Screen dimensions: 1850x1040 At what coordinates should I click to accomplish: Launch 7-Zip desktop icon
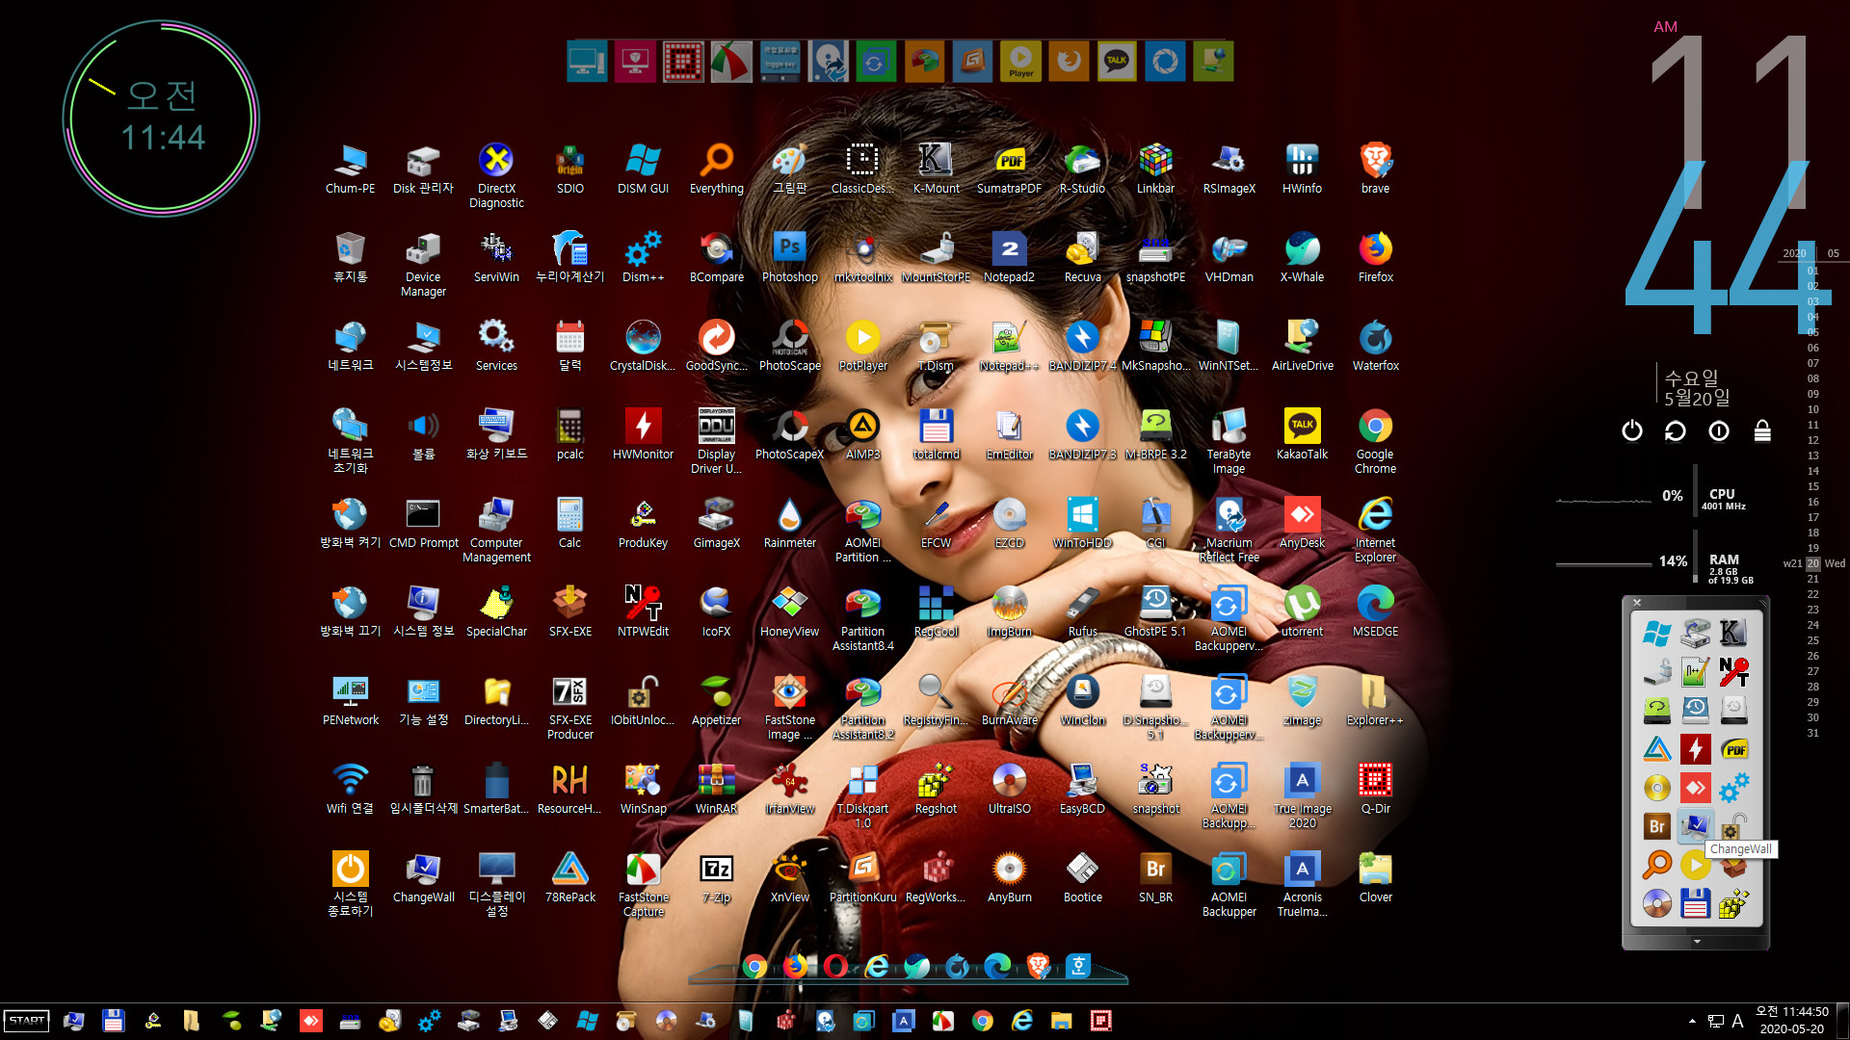click(x=716, y=877)
